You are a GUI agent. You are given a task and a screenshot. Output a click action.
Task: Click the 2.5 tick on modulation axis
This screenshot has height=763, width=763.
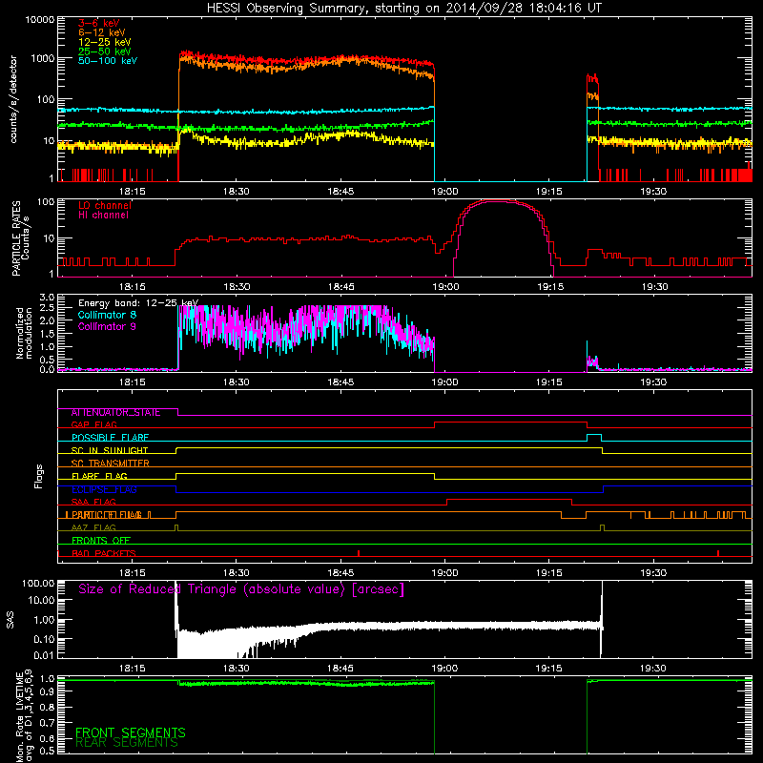coord(47,307)
